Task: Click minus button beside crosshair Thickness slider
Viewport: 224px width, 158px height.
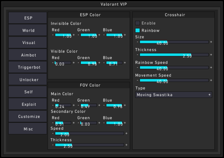Action: click(137, 55)
